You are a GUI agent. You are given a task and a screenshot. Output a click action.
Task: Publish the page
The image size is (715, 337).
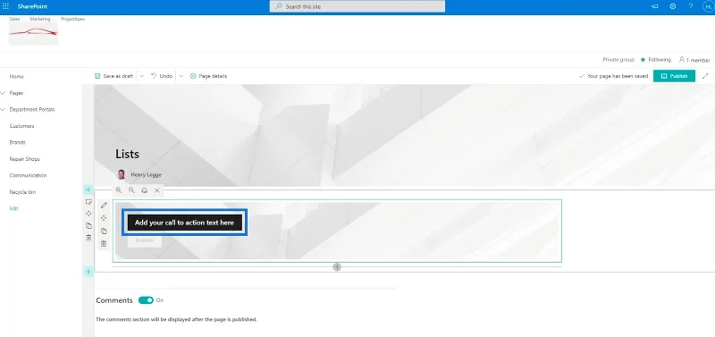[x=674, y=76]
